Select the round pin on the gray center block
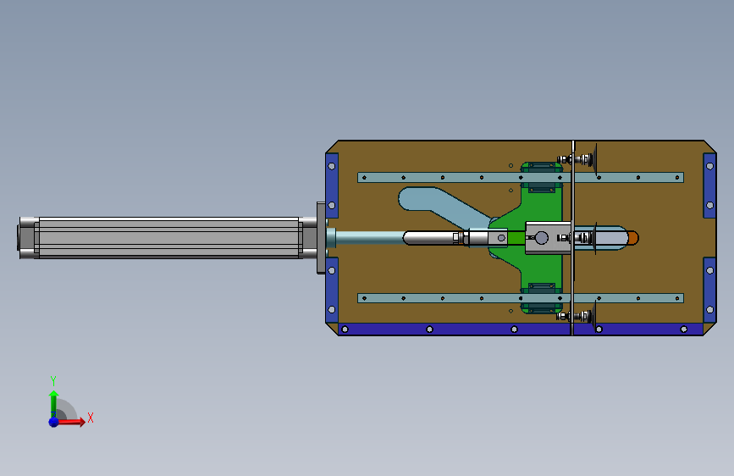 [542, 237]
